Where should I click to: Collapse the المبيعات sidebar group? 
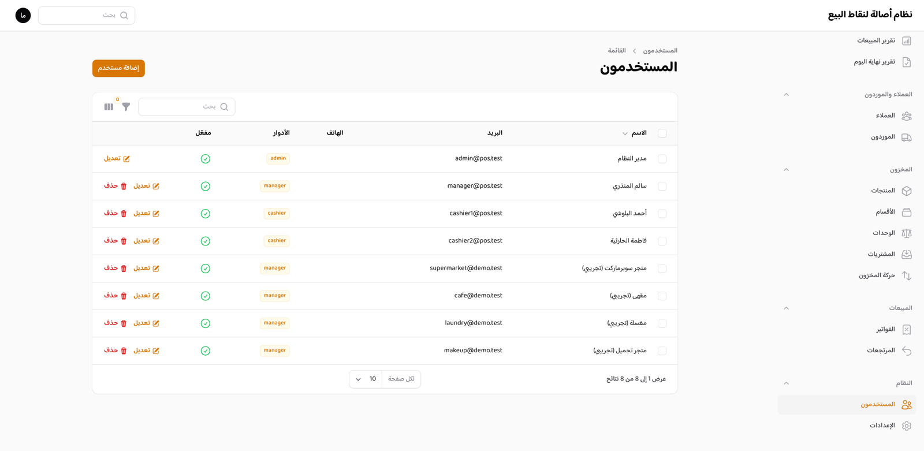click(x=786, y=308)
